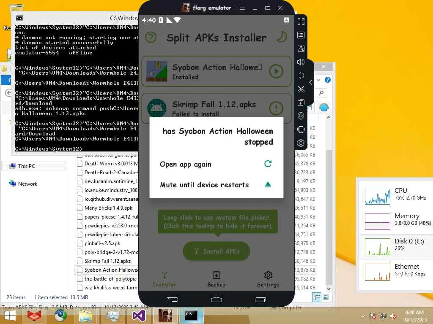
Task: Click the Skrimp Fall android app icon
Action: coord(156,108)
